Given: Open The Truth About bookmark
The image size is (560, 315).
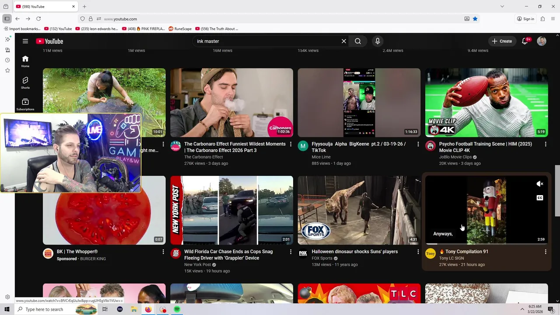Looking at the screenshot, I should pyautogui.click(x=217, y=29).
